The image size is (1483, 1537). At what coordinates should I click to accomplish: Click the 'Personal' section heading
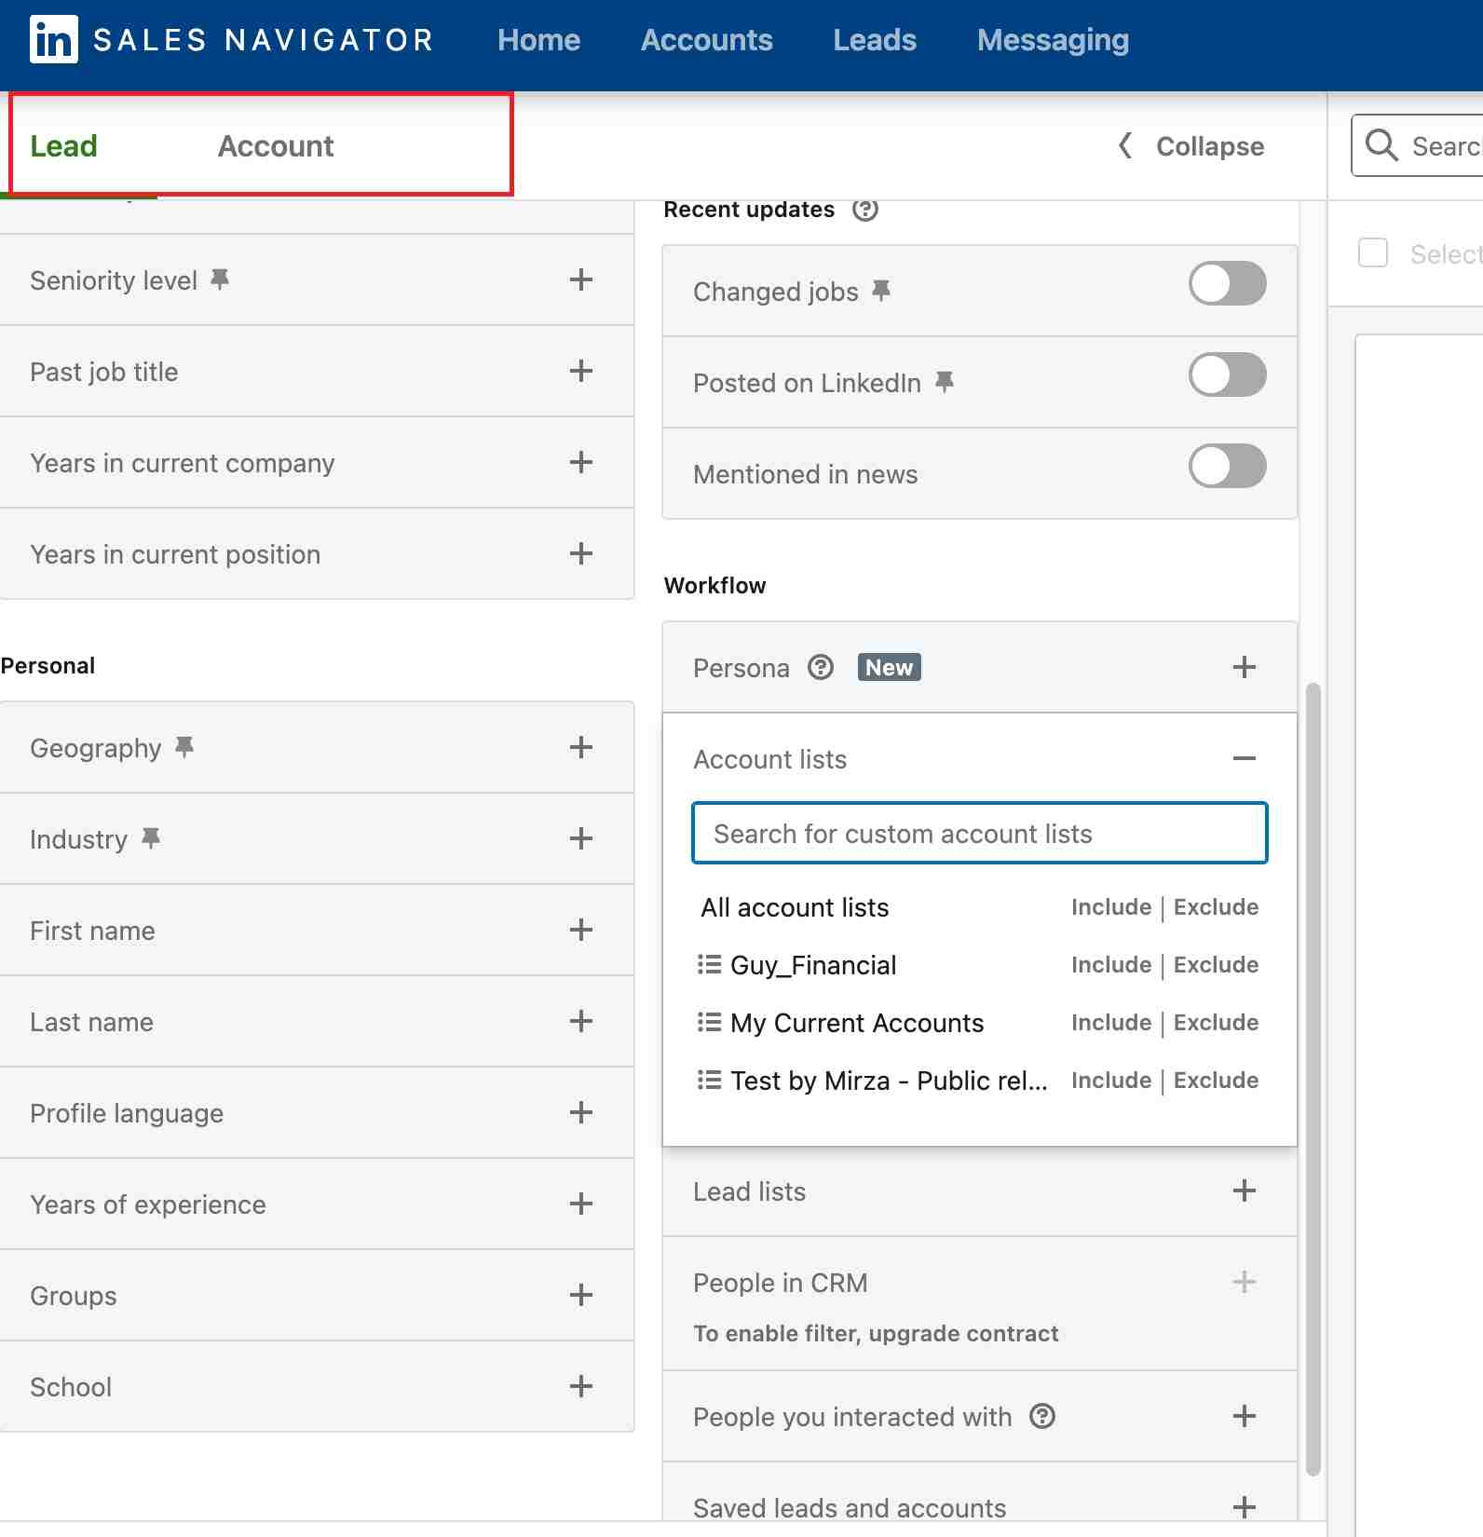48,665
